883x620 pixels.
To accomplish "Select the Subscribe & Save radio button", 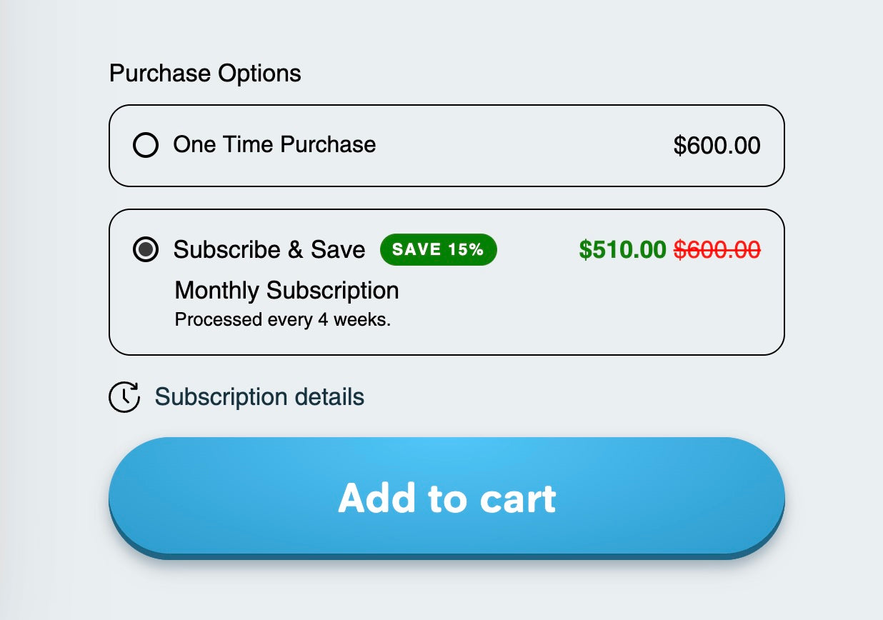I will pos(146,250).
